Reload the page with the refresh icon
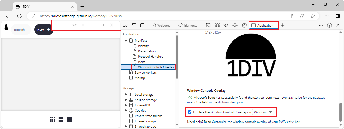344x129 pixels. pyautogui.click(x=19, y=16)
